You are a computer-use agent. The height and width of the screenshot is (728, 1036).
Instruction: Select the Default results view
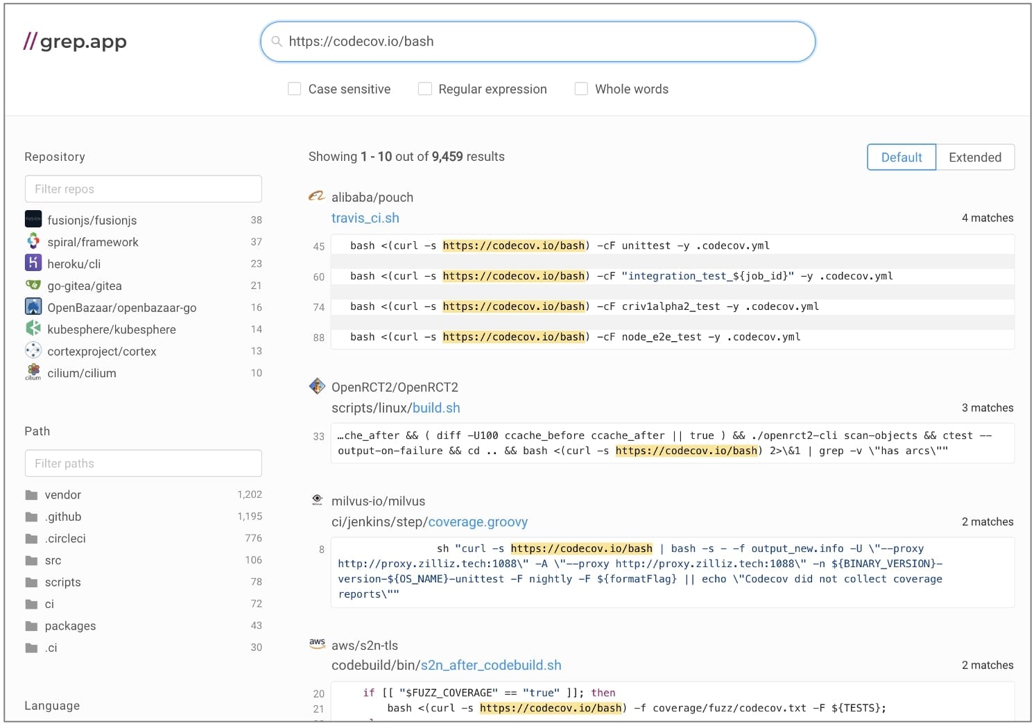(x=901, y=157)
